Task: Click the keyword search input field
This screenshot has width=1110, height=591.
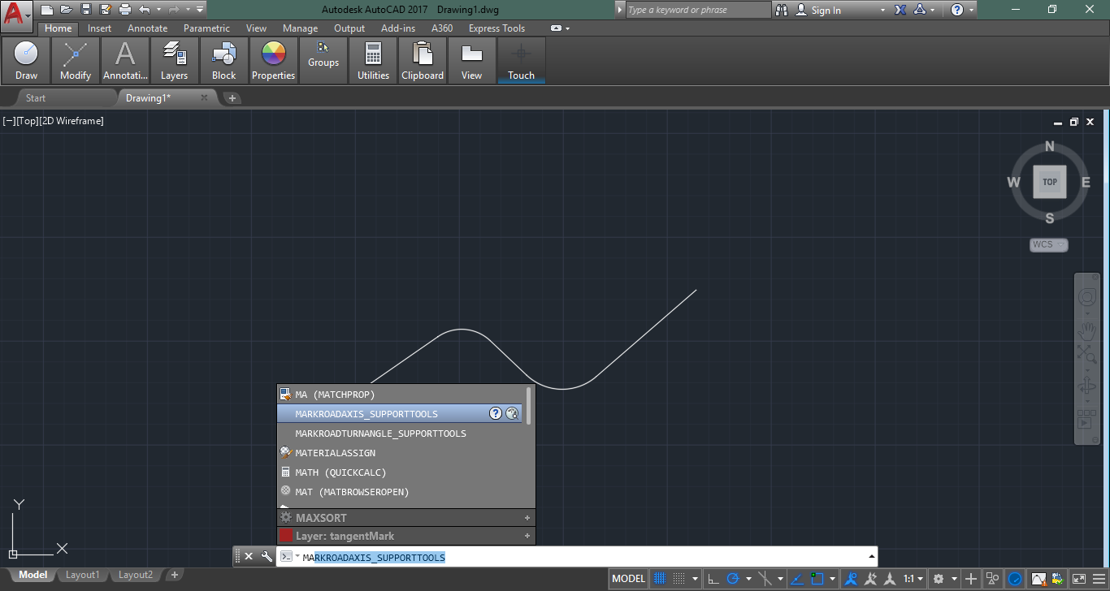Action: point(696,10)
